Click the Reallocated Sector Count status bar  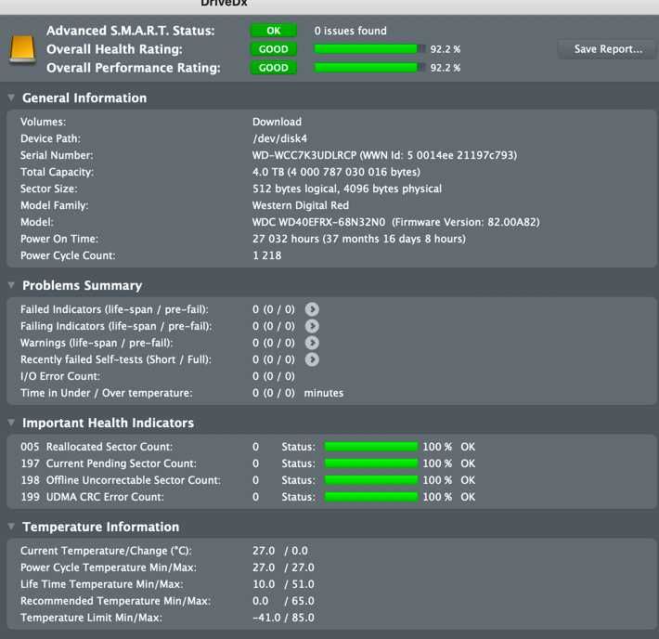pyautogui.click(x=371, y=447)
